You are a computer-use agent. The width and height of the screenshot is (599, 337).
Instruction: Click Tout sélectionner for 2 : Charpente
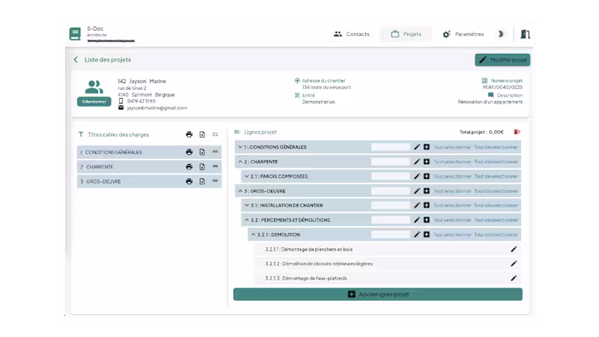452,162
